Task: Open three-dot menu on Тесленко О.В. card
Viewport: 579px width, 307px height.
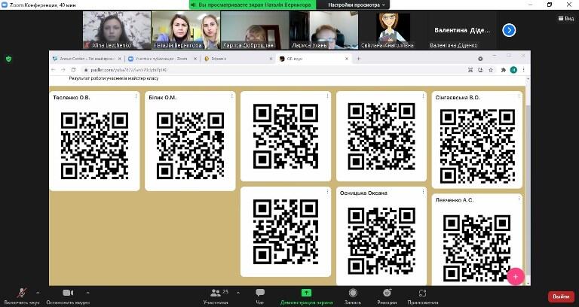Action: click(x=136, y=96)
